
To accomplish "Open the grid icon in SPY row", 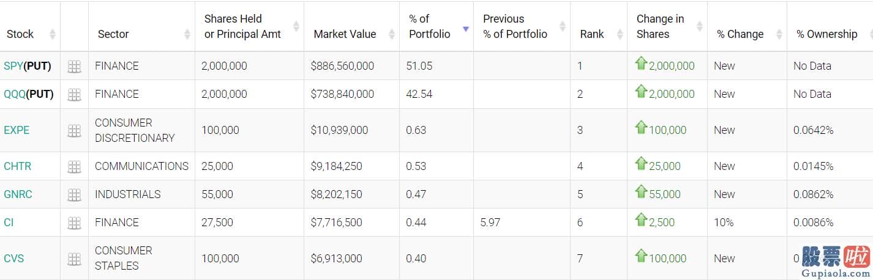I will 74,67.
